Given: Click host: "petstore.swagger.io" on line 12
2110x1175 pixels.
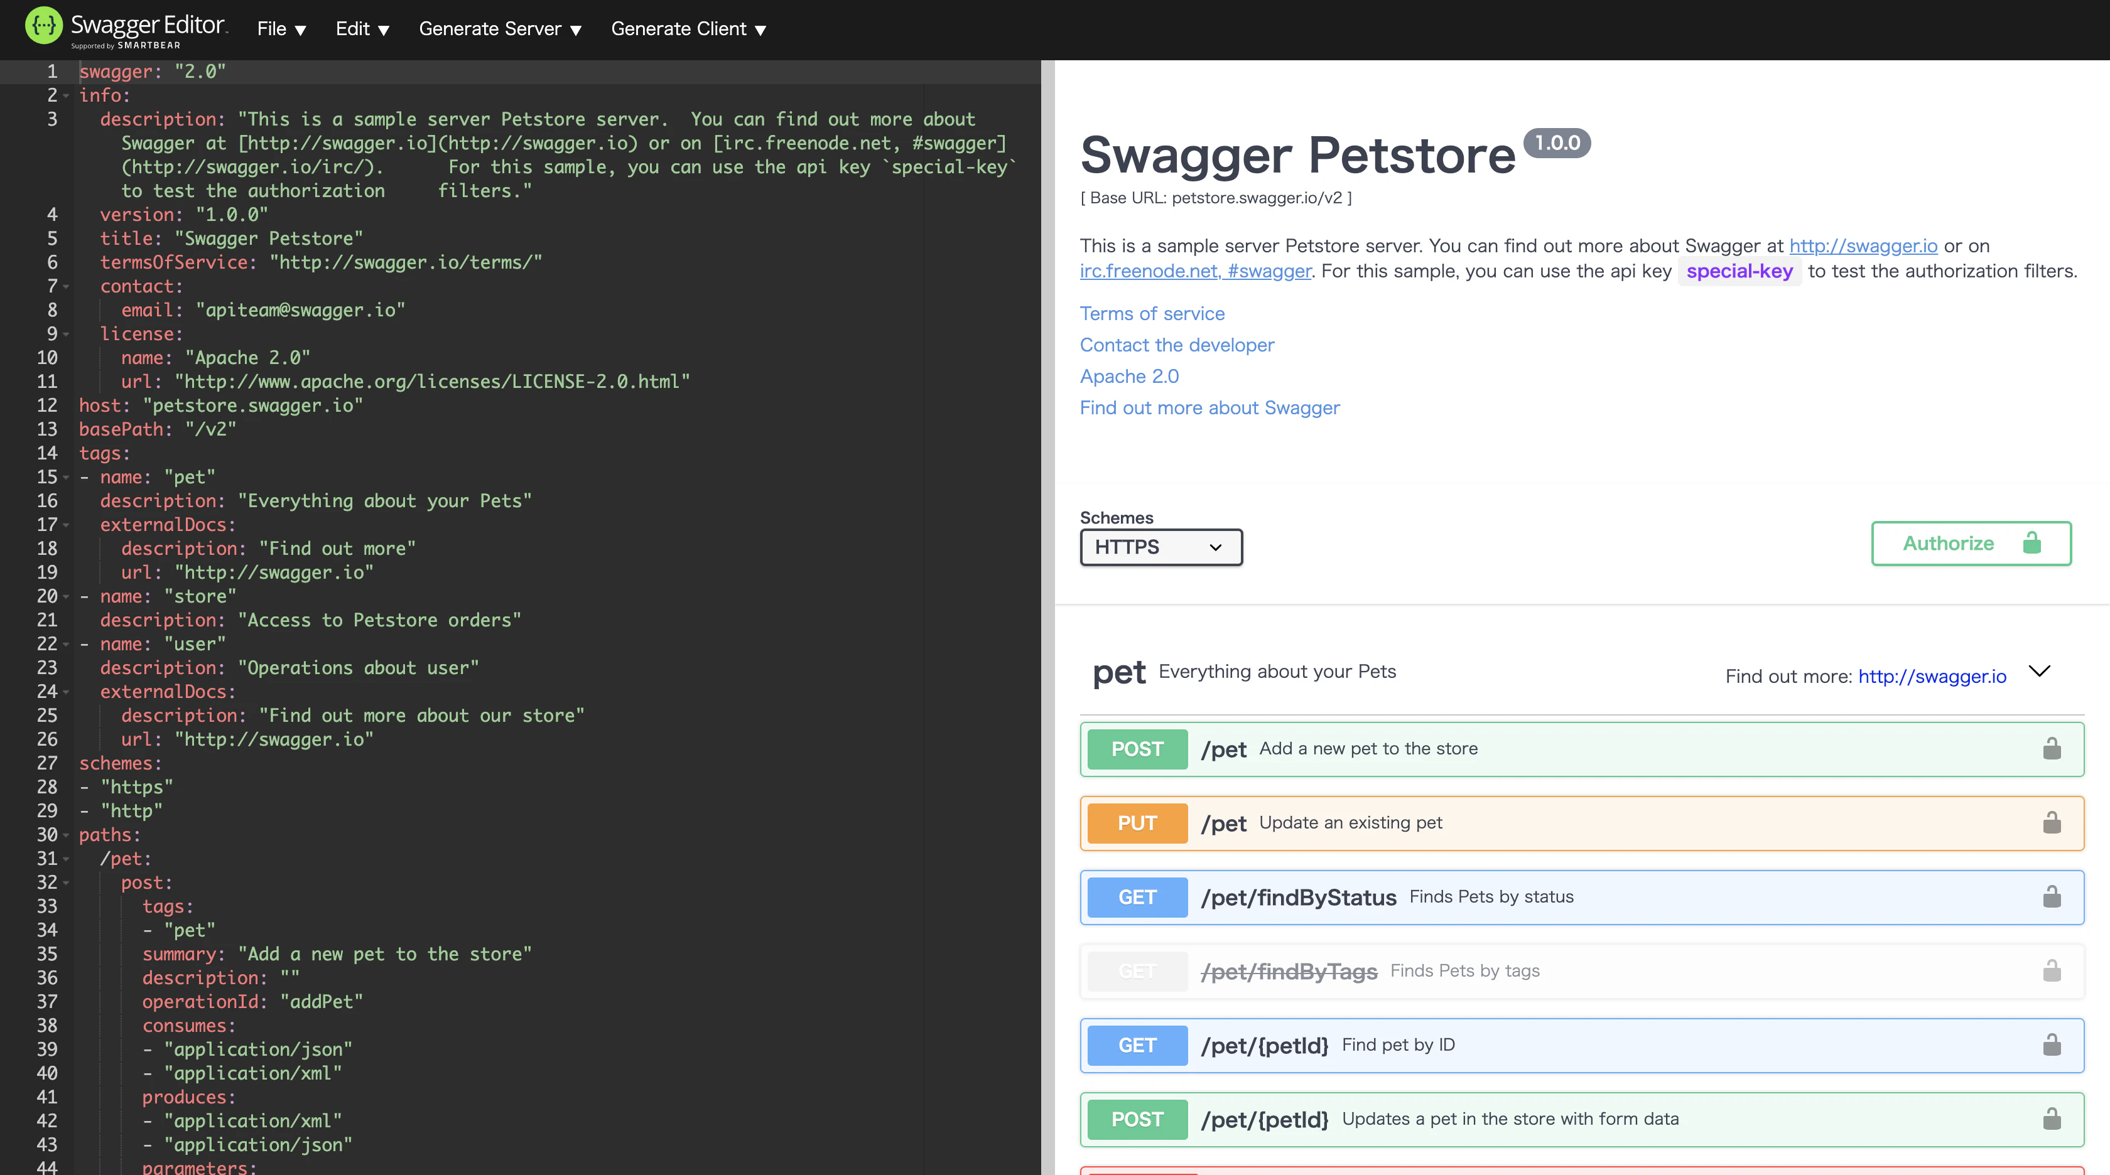Looking at the screenshot, I should [220, 405].
